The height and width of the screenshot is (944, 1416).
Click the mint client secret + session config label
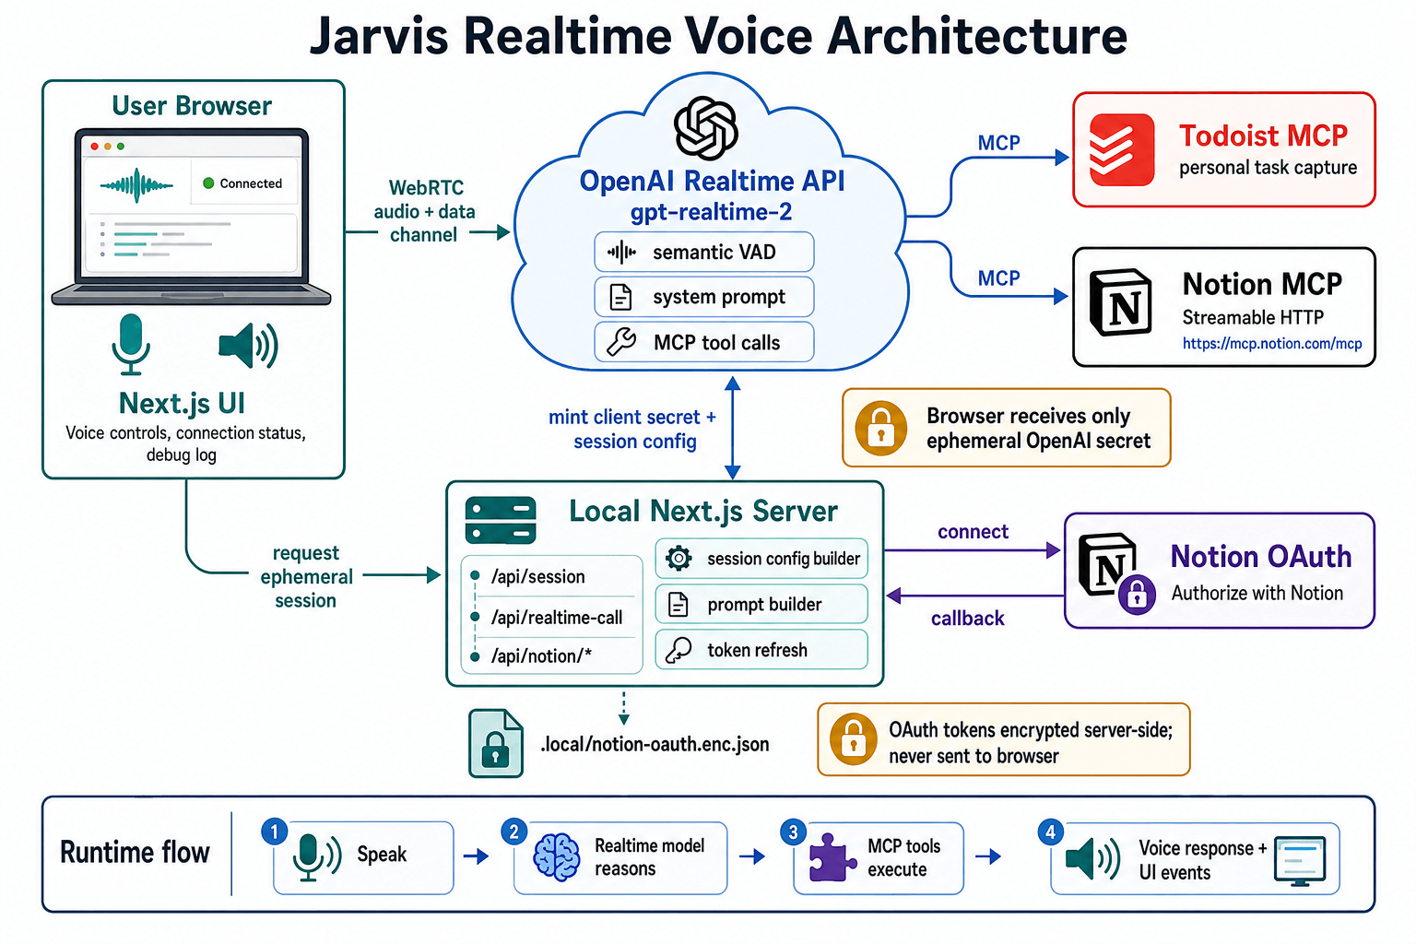pyautogui.click(x=633, y=430)
